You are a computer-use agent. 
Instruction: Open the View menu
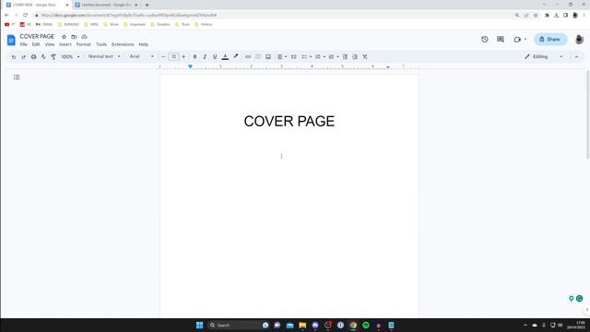[x=50, y=44]
